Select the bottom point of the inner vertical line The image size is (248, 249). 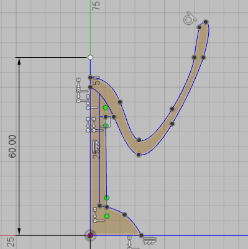click(99, 206)
